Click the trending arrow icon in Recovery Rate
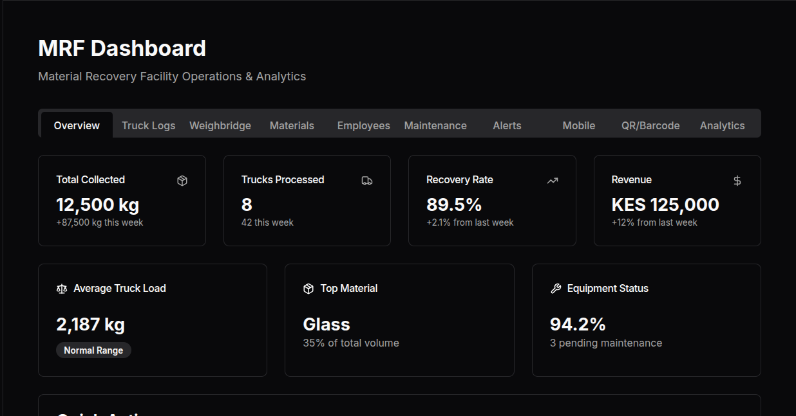 pyautogui.click(x=552, y=181)
